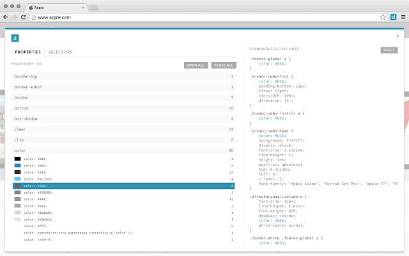Switch to the Selectors tab
Viewport: 409px width, 256px height.
(x=60, y=52)
